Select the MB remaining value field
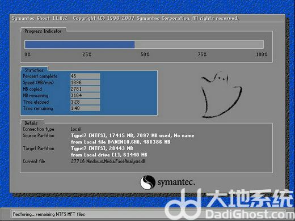This screenshot has width=295, height=221. 85,95
